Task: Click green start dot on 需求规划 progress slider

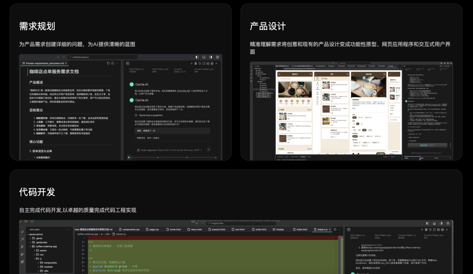Action: point(129,157)
